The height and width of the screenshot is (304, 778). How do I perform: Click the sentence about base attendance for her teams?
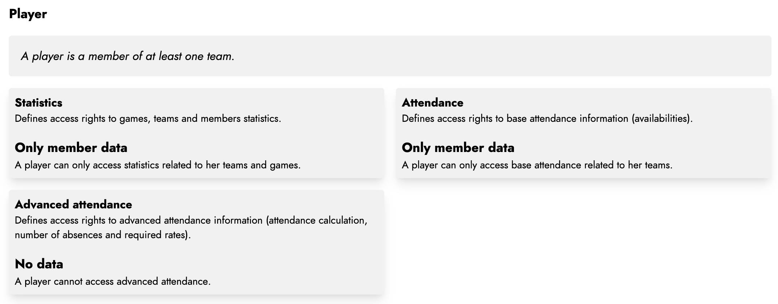point(537,165)
